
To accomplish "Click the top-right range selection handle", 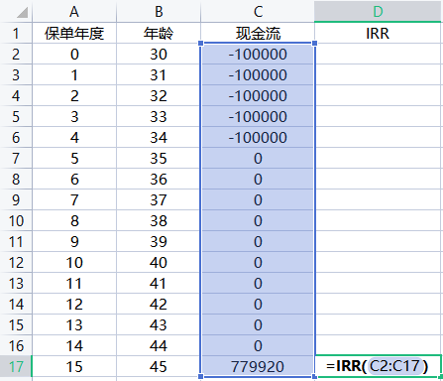I will click(314, 43).
